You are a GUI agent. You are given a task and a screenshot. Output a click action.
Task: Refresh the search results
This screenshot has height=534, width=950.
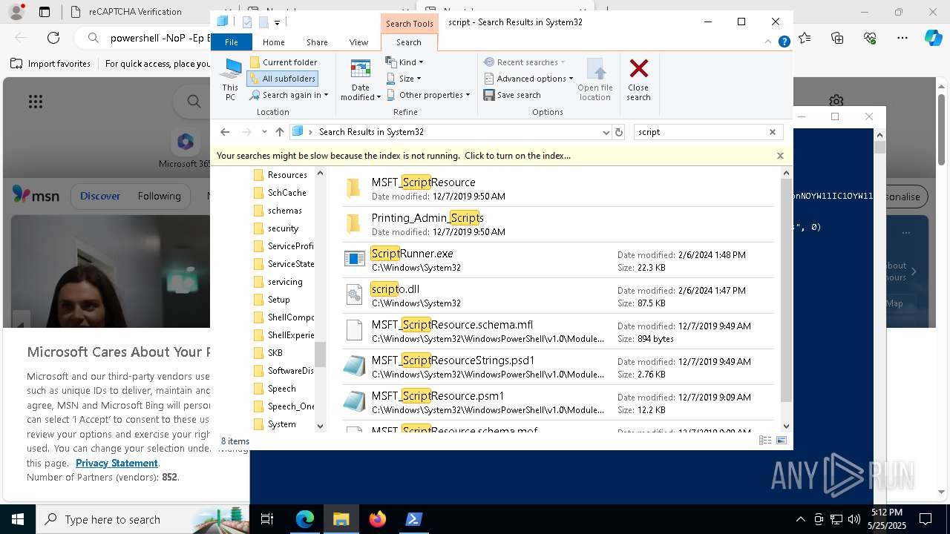[x=619, y=132]
